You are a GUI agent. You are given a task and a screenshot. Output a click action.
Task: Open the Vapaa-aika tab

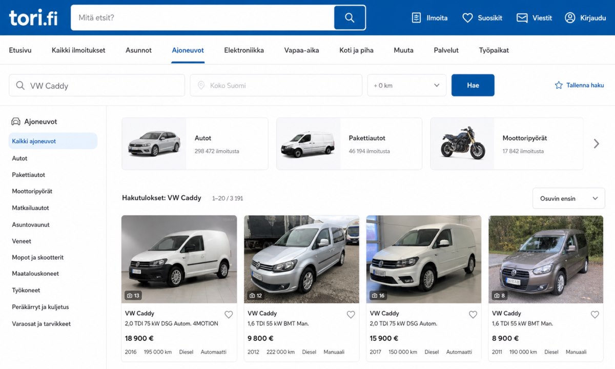pos(301,50)
